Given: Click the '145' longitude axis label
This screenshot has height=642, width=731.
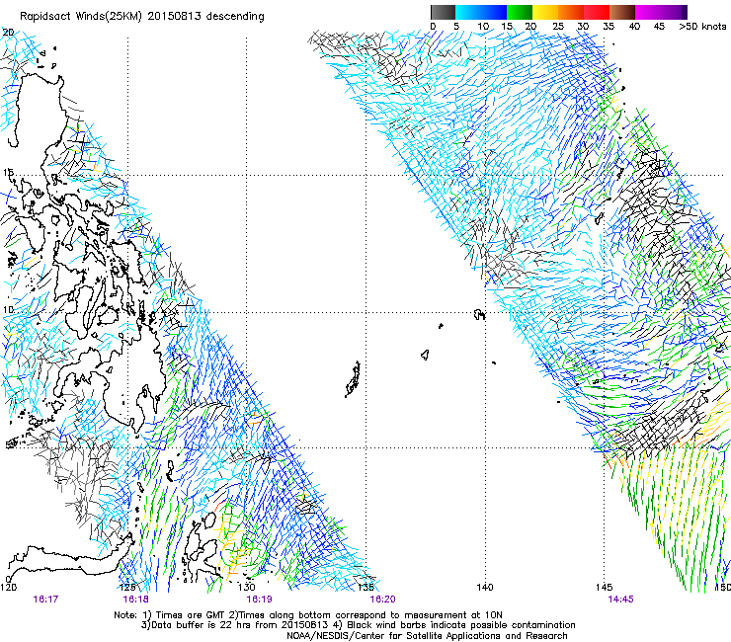Looking at the screenshot, I should point(604,587).
